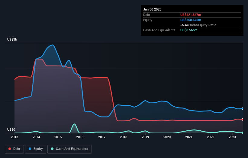Click the Equity row label in tooltip
The width and height of the screenshot is (248, 158).
tap(148, 20)
